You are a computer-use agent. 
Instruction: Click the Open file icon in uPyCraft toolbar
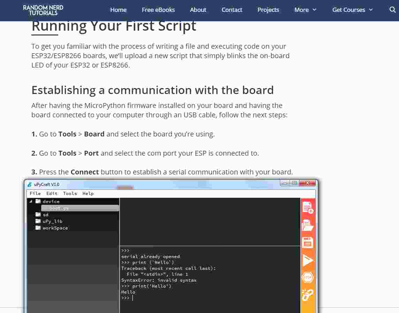tap(308, 225)
